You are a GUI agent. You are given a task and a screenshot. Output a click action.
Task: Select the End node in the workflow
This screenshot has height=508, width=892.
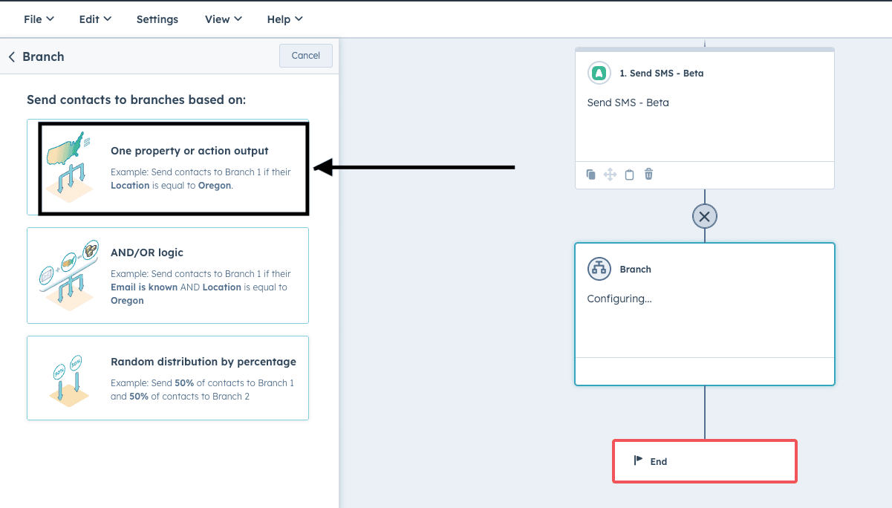tap(704, 461)
